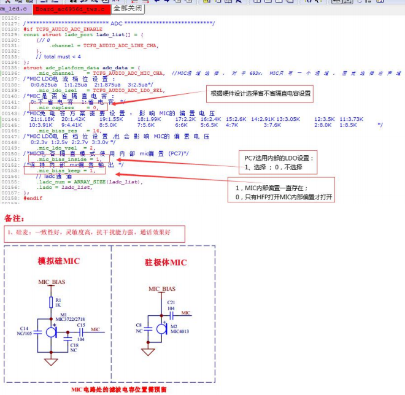Click line number 00150 in the gutter
The height and width of the screenshot is (395, 405).
click(x=10, y=153)
